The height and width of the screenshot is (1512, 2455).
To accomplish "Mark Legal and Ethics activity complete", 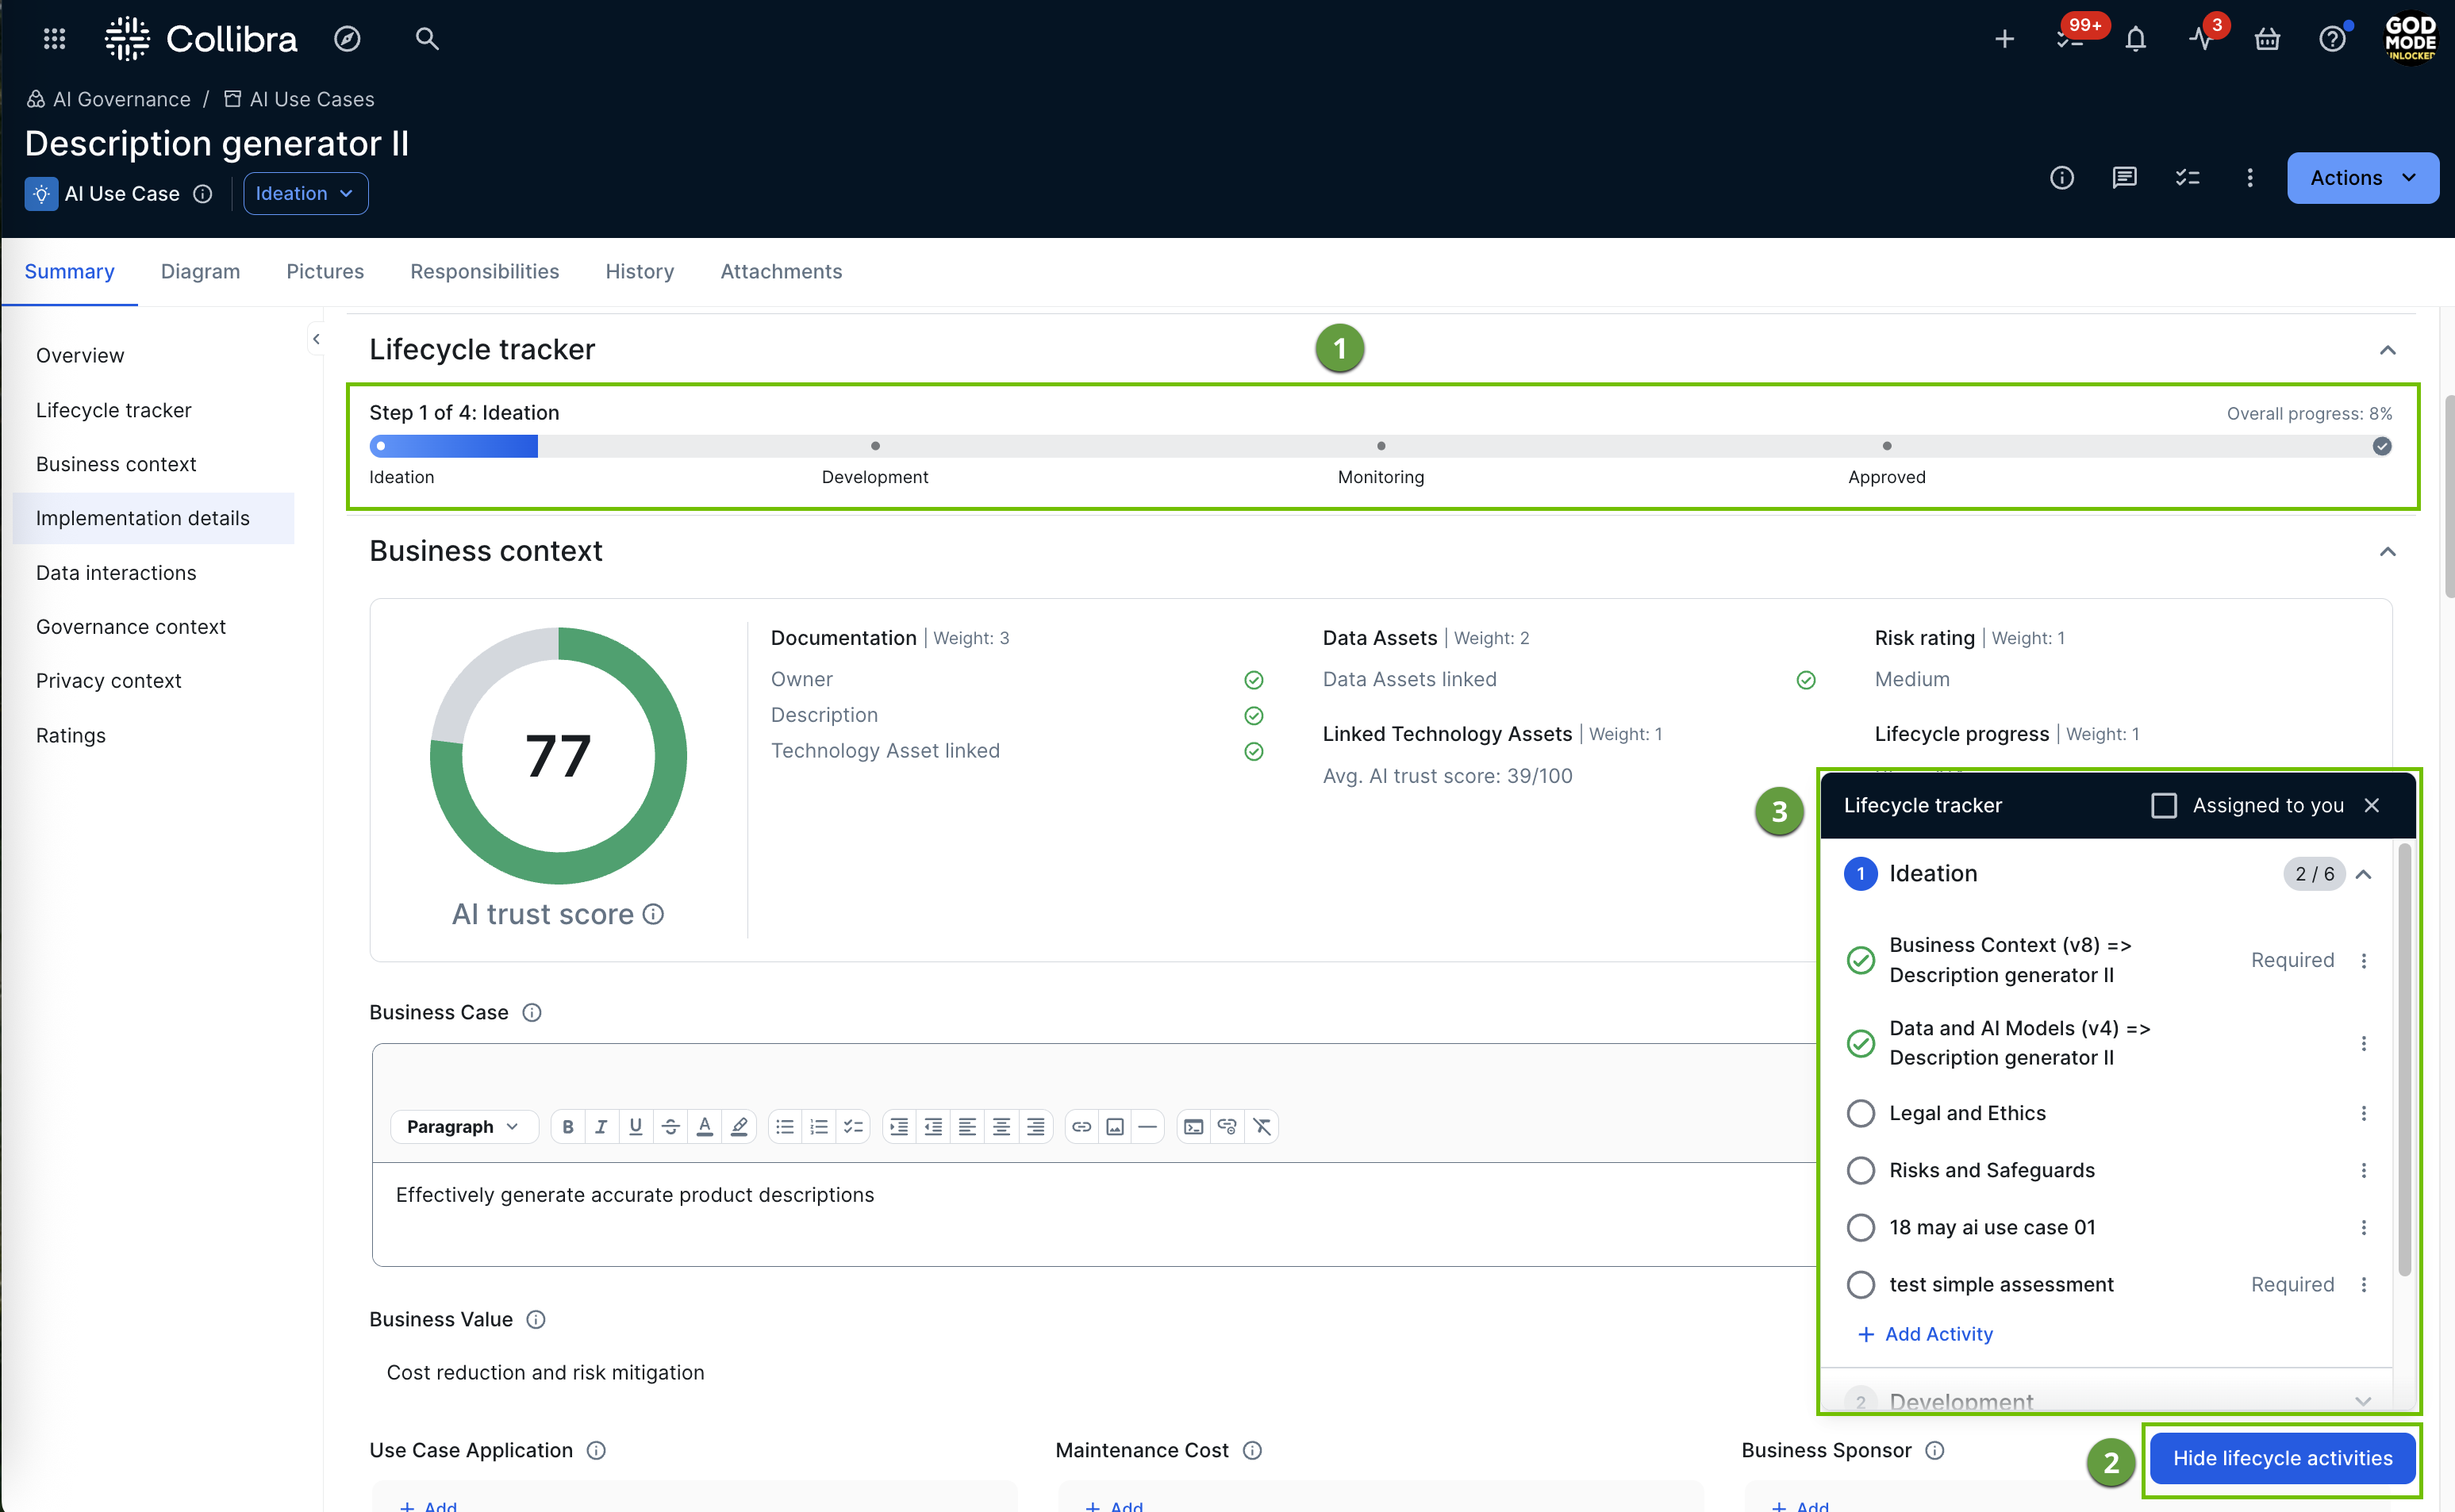I will point(1860,1113).
